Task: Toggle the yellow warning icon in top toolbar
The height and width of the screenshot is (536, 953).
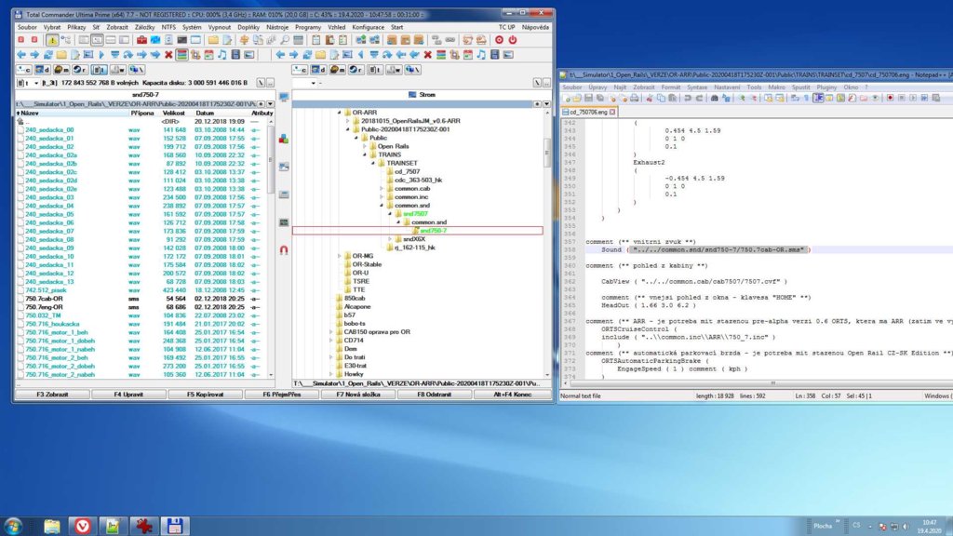Action: (52, 40)
